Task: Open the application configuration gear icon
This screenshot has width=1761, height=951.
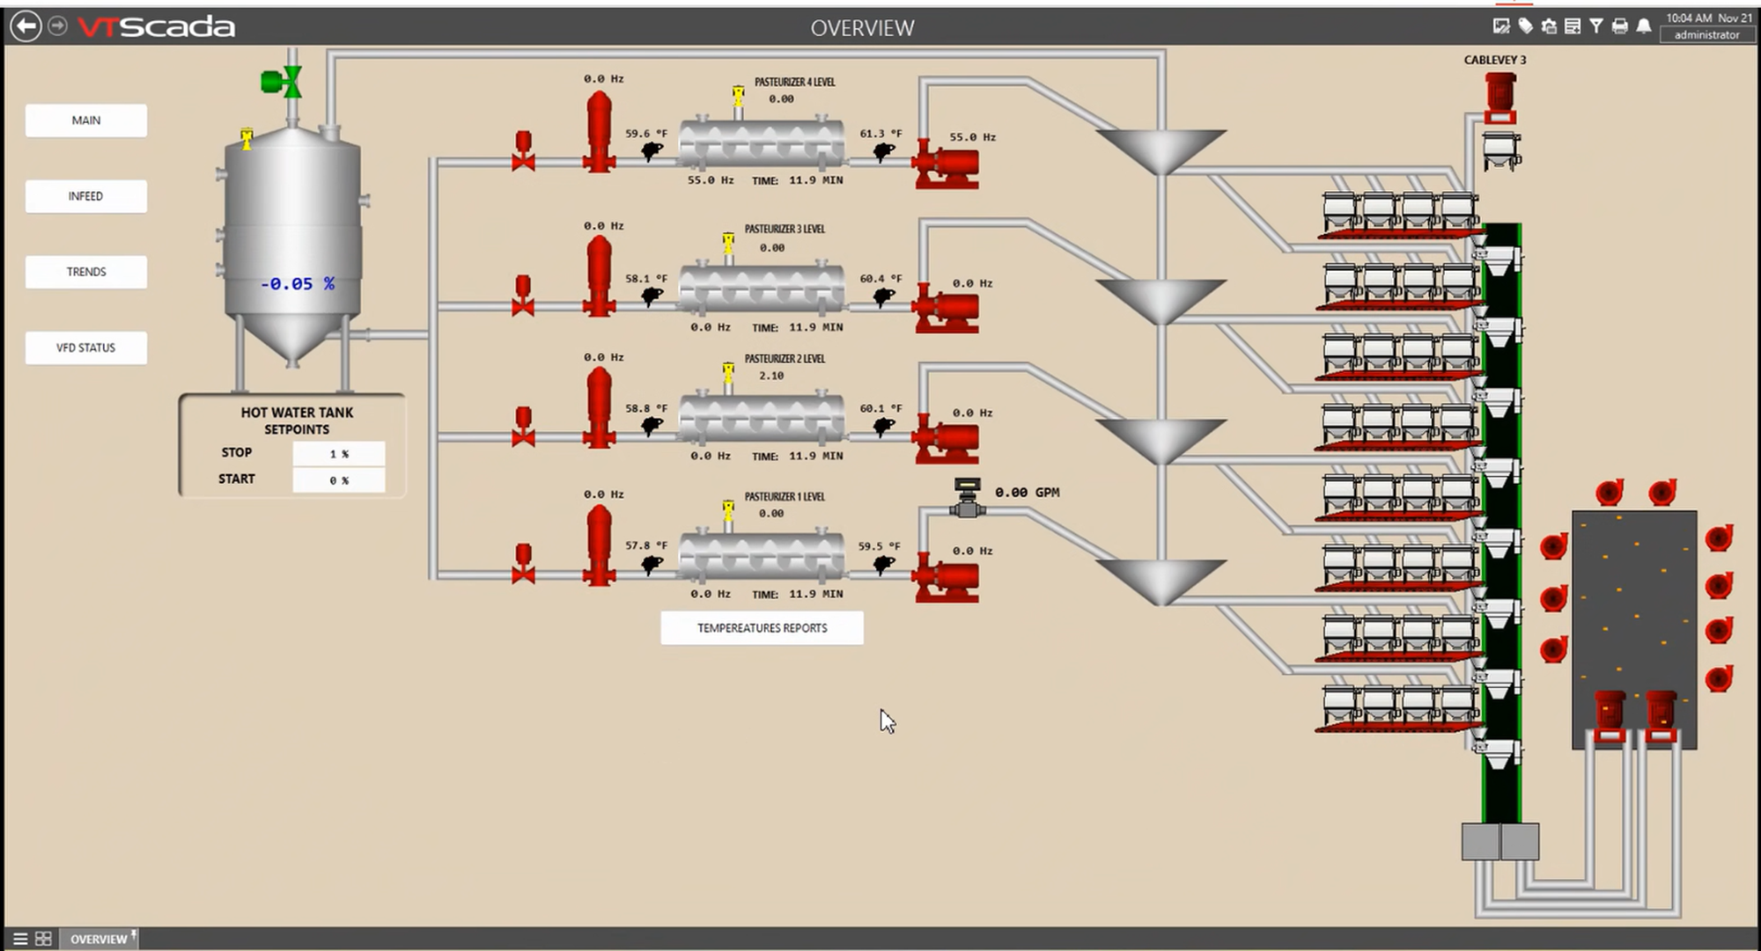Action: pyautogui.click(x=1549, y=26)
